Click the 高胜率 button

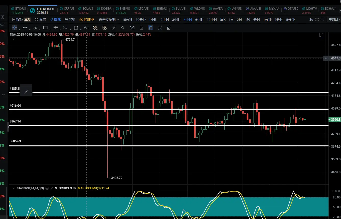point(87,20)
